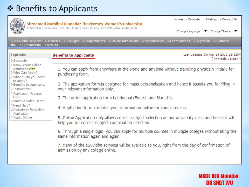Open the Online Admissions menu
This screenshot has width=249, height=187.
tap(125, 41)
